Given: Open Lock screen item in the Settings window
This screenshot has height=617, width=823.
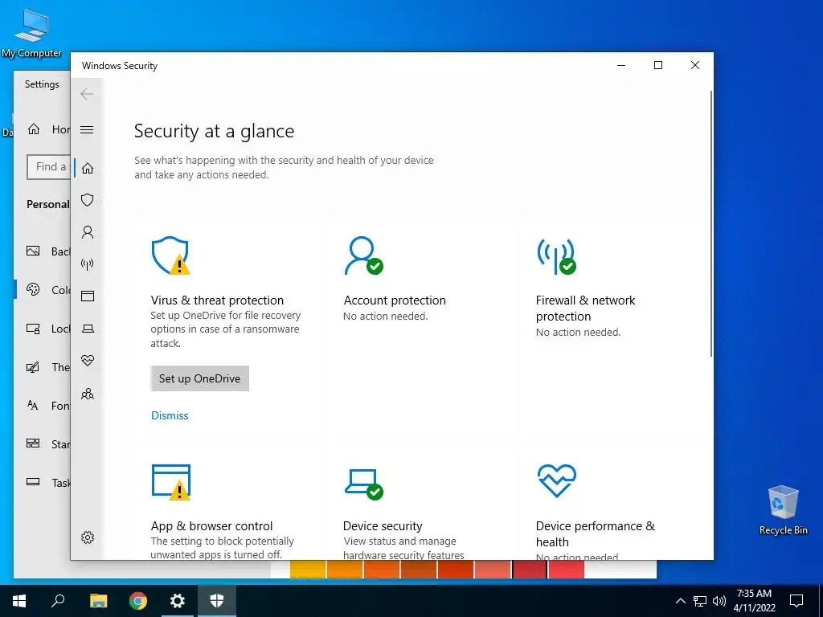Looking at the screenshot, I should tap(43, 329).
